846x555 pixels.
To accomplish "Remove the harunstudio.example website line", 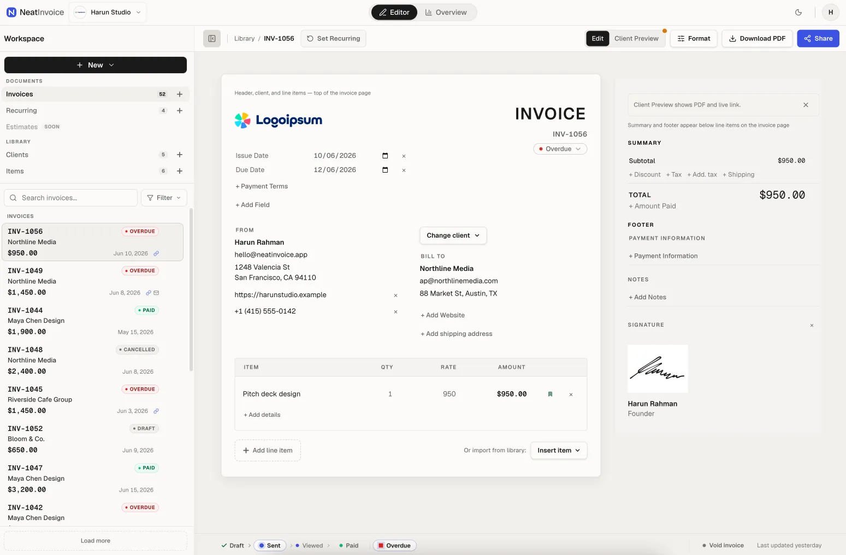I will [x=395, y=296].
